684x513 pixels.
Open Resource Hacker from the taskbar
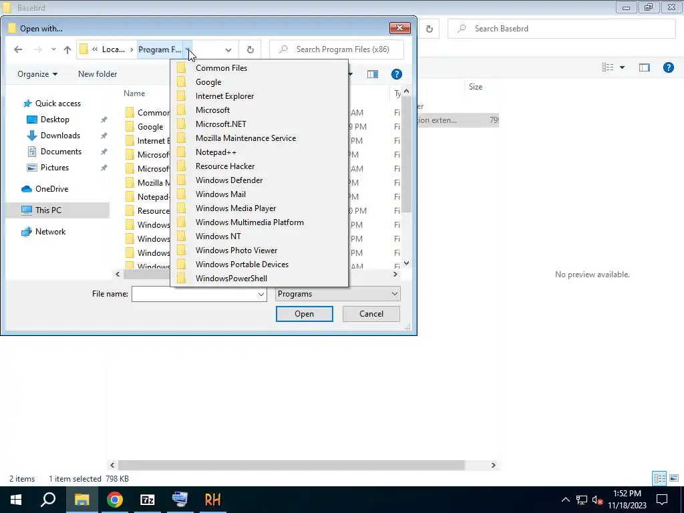212,500
